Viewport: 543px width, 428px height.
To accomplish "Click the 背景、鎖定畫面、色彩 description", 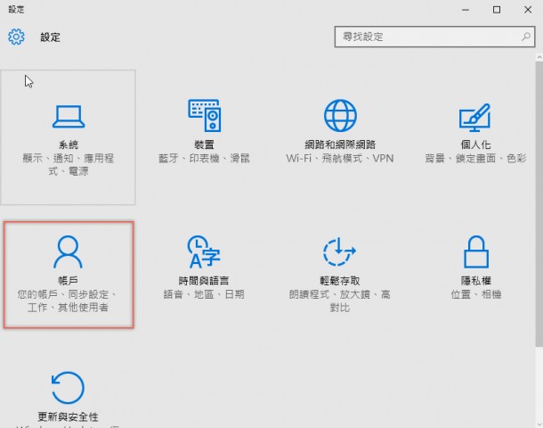I will 475,159.
